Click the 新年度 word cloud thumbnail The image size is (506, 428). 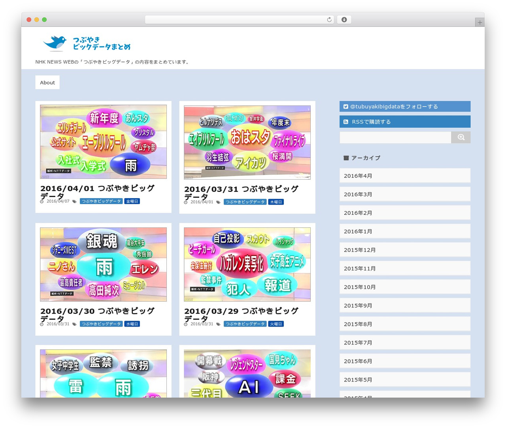click(103, 142)
